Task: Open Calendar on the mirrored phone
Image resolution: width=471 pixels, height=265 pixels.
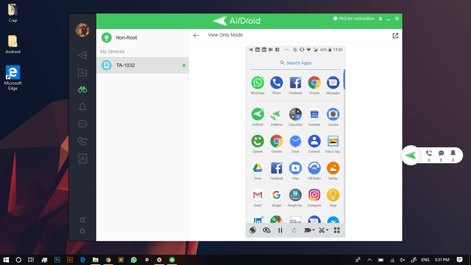Action: pos(314,117)
